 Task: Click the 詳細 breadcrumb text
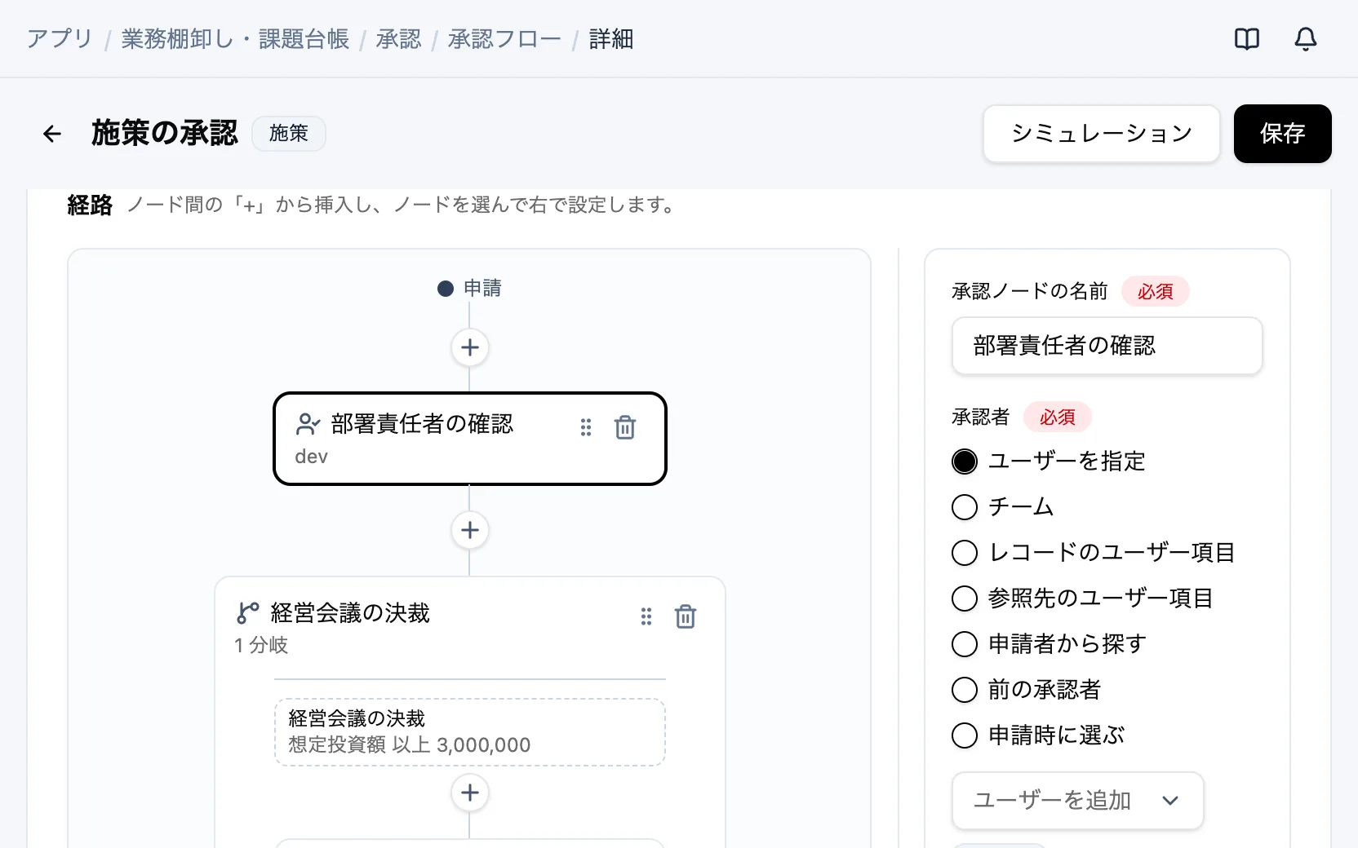pyautogui.click(x=611, y=39)
